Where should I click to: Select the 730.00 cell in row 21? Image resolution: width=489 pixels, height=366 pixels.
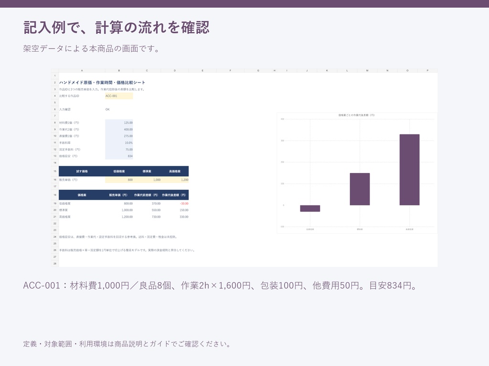(147, 217)
